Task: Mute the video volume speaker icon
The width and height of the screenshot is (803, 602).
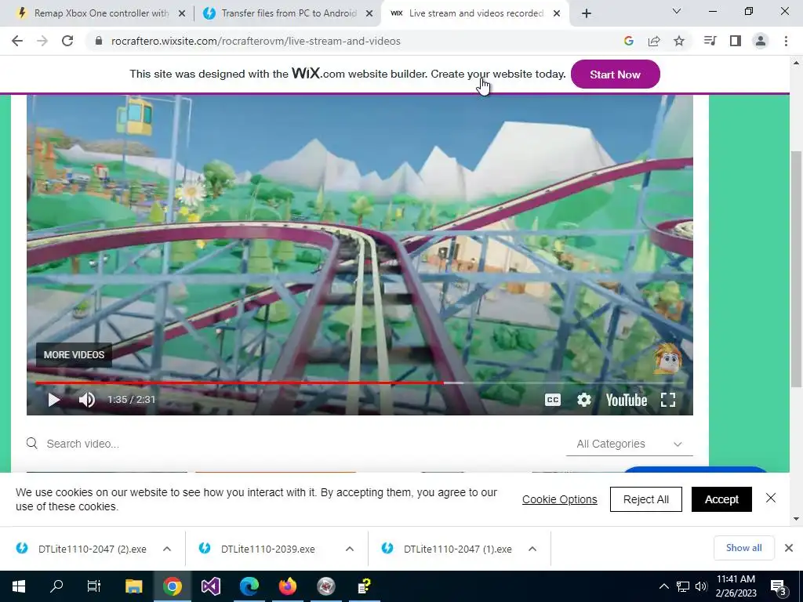Action: click(87, 400)
